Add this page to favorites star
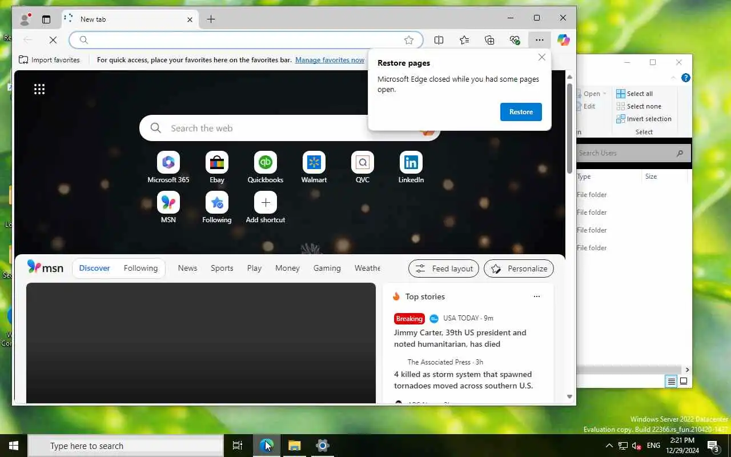 (409, 40)
